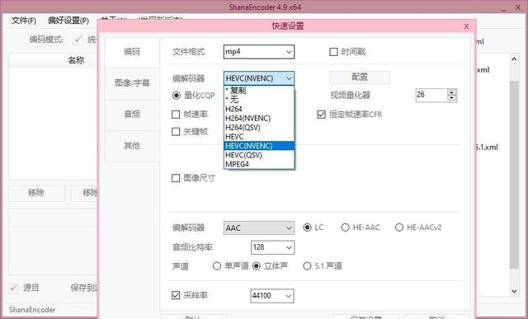Image resolution: width=528 pixels, height=319 pixels.
Task: Open the 音频比特率 128 dropdown
Action: [272, 247]
